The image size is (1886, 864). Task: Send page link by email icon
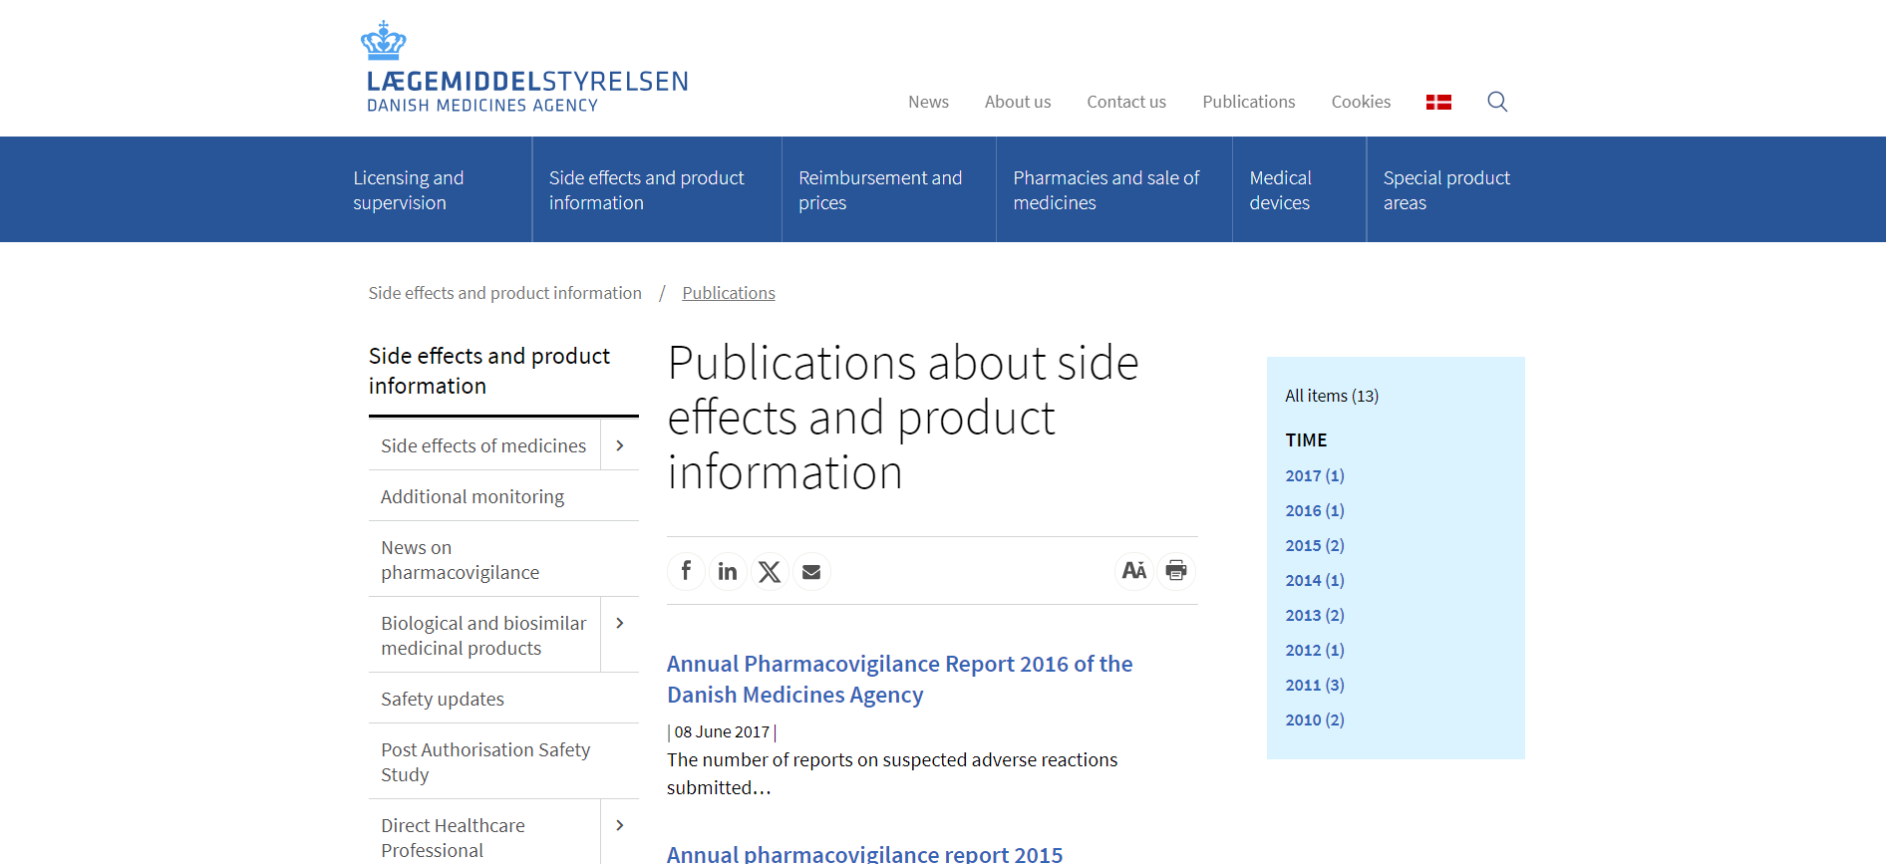click(x=811, y=571)
